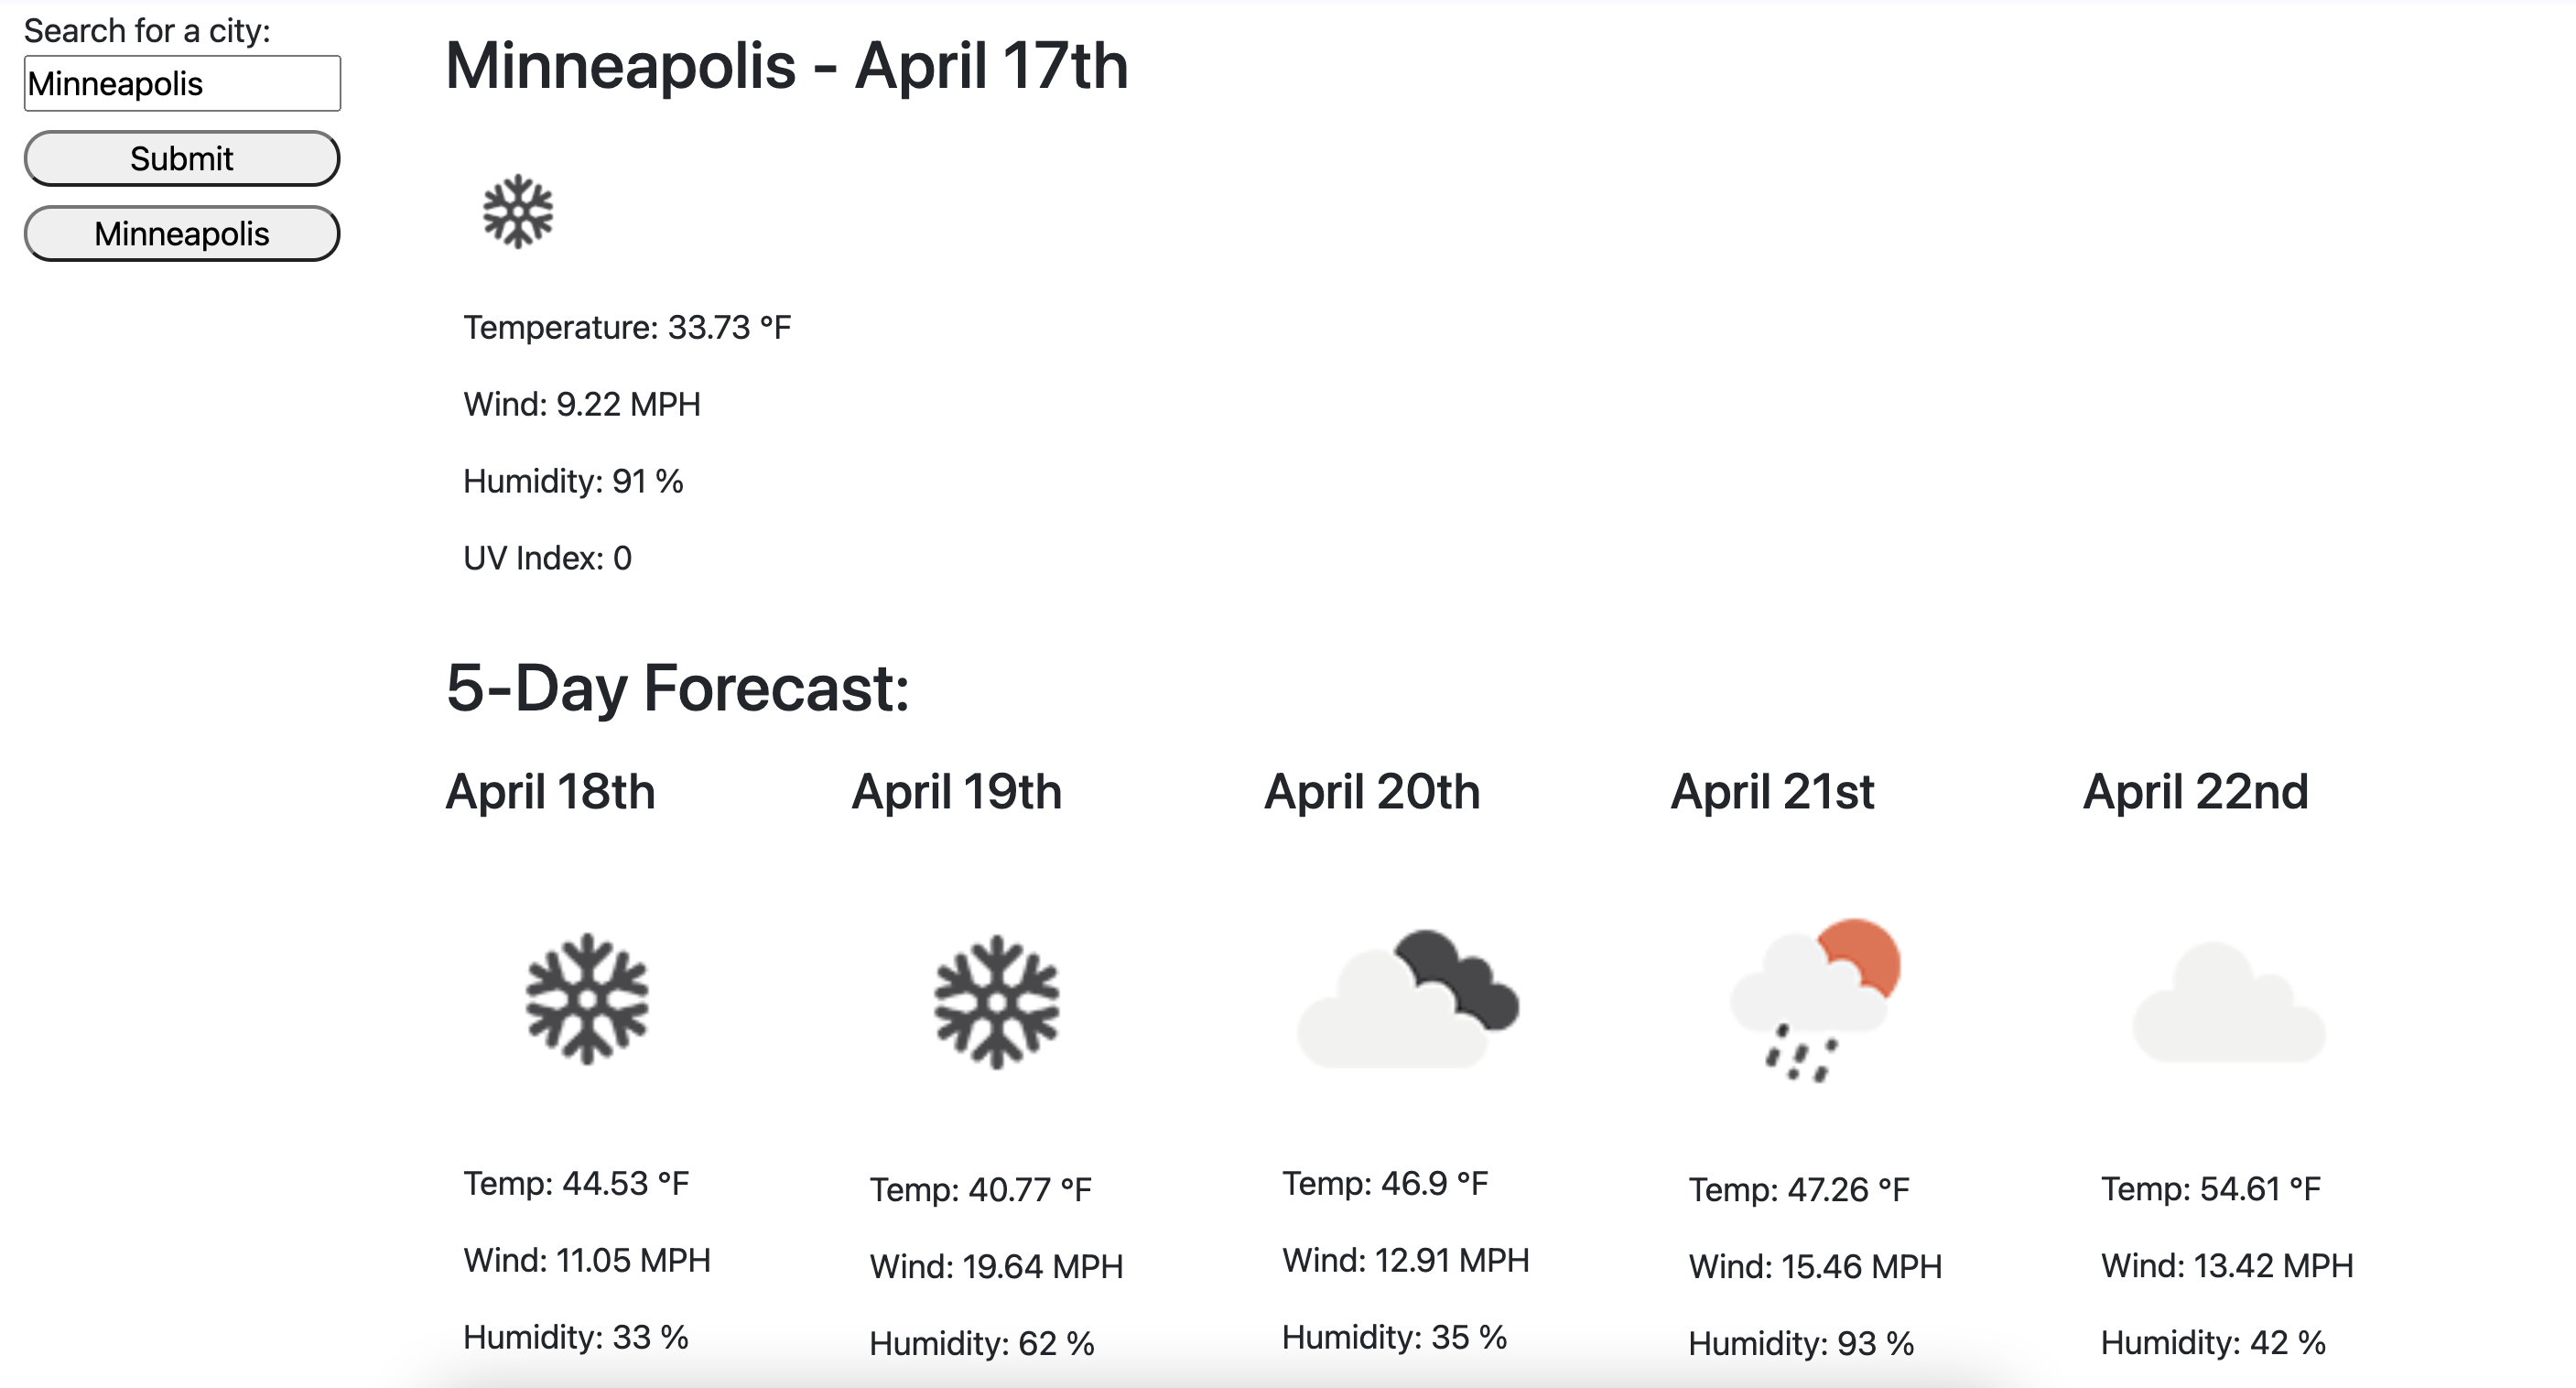Click the 5-Day Forecast heading
The image size is (2576, 1388).
tap(678, 692)
